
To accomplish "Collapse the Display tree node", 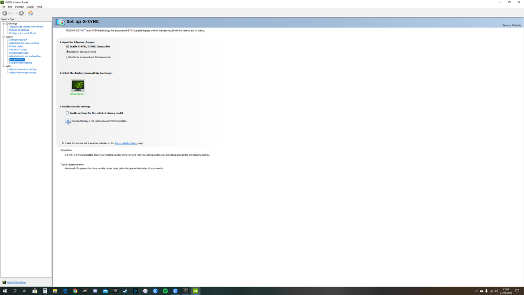I will 4,37.
